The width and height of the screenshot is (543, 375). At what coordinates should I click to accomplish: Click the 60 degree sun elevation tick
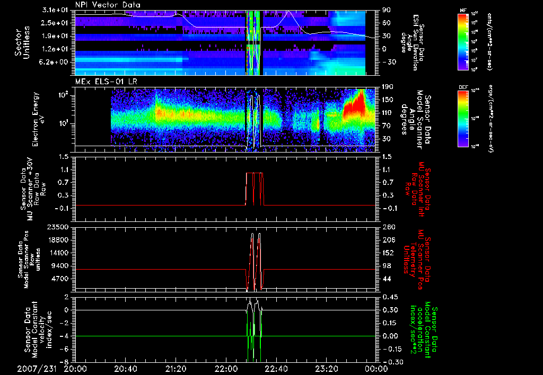(386, 23)
